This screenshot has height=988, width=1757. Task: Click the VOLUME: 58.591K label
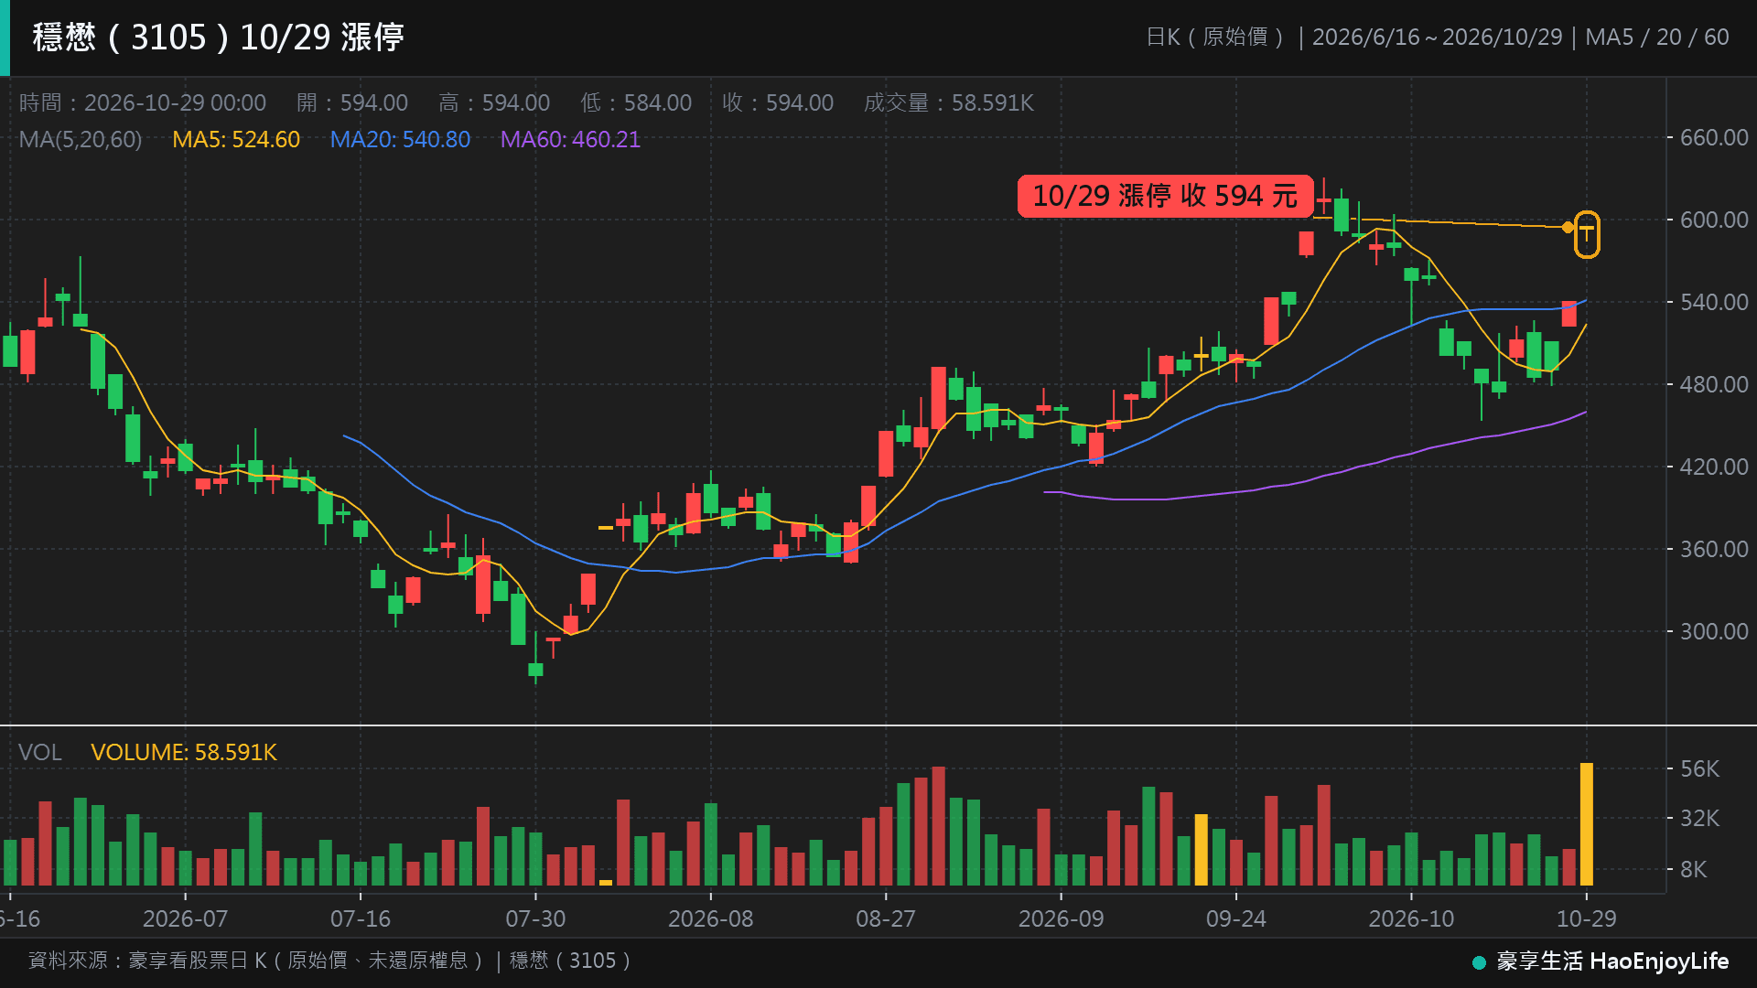tap(184, 752)
